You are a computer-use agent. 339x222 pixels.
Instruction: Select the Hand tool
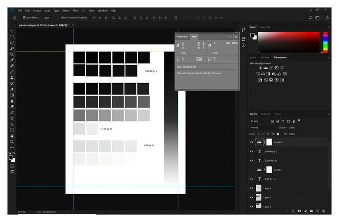click(x=12, y=136)
